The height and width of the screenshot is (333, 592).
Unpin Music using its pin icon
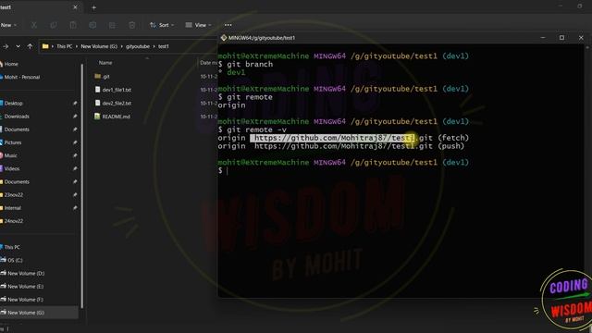pos(75,155)
